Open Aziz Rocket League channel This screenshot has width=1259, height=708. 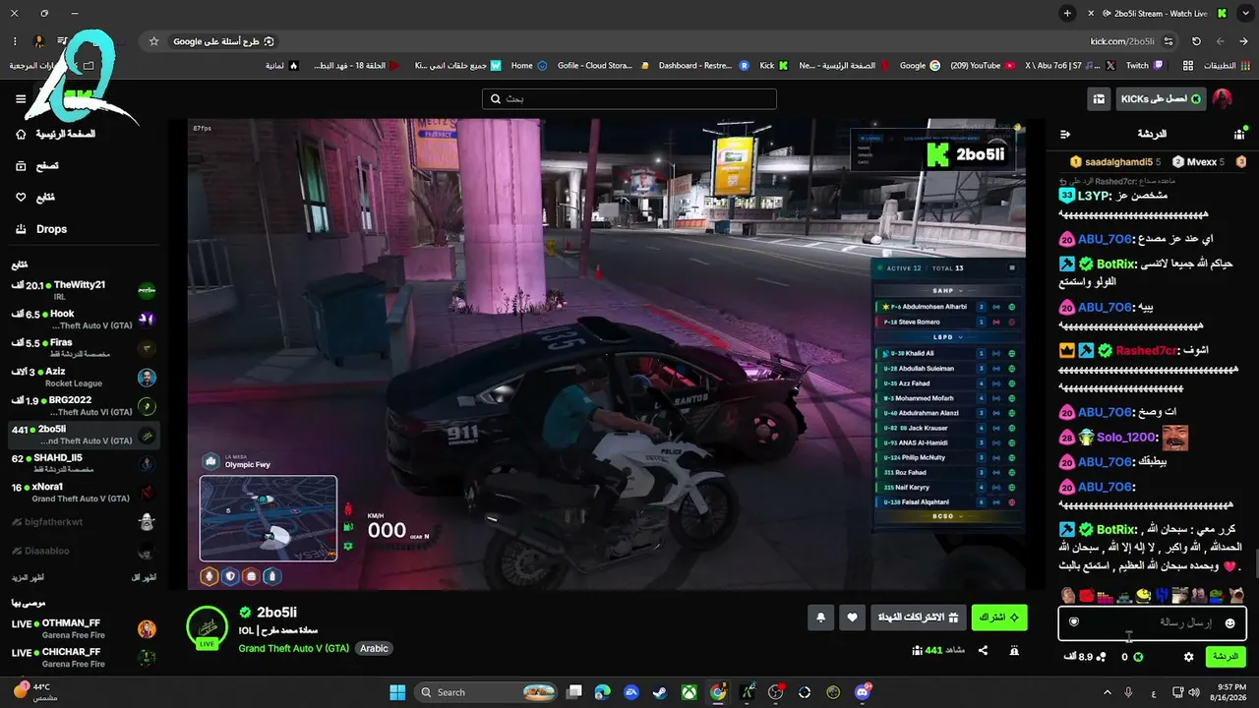click(x=83, y=377)
